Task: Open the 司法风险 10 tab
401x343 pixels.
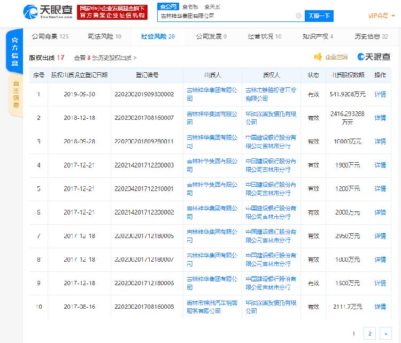Action: pyautogui.click(x=104, y=36)
